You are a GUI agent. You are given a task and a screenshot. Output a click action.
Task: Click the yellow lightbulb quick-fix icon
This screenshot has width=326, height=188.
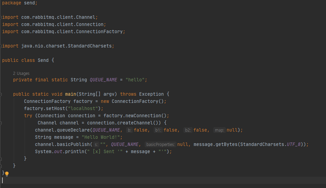click(7, 174)
